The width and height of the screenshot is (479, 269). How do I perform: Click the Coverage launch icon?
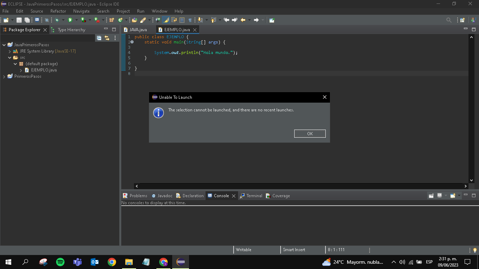click(83, 20)
